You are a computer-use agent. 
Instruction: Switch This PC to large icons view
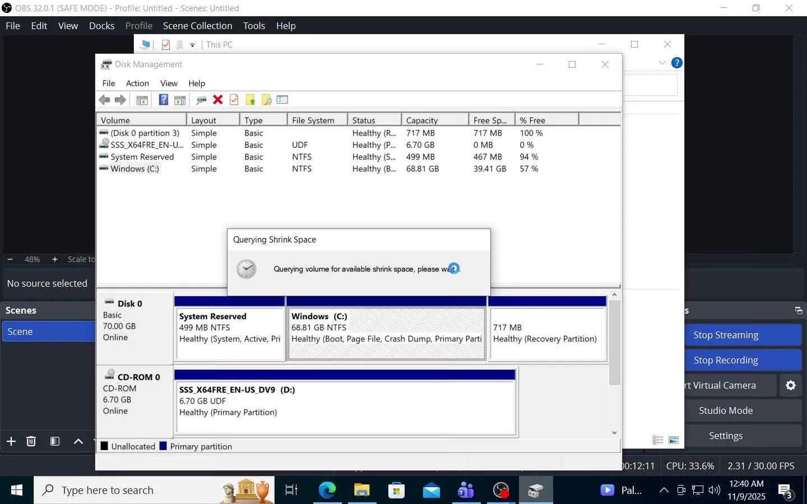[x=674, y=440]
